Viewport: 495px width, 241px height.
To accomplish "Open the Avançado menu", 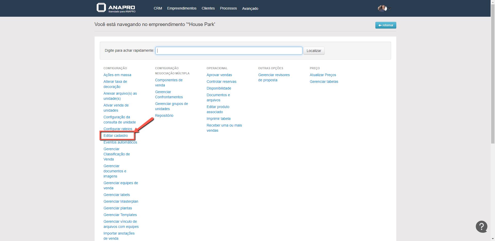I will (250, 8).
